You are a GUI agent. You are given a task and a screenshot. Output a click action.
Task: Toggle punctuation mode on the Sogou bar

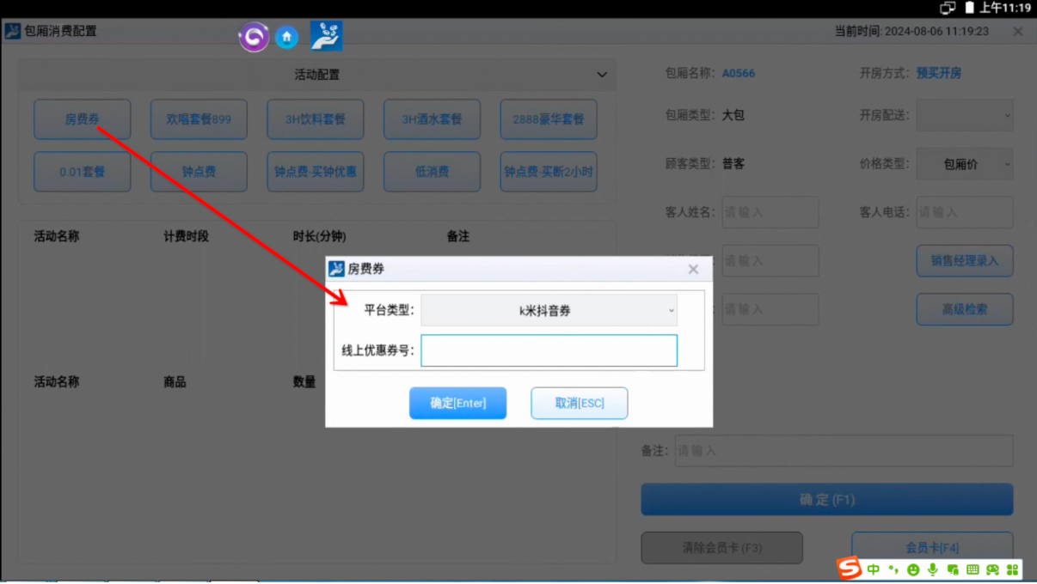coord(894,569)
